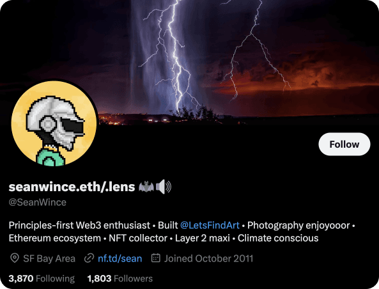View the 3,870 Following list
This screenshot has height=289, width=379.
42,279
